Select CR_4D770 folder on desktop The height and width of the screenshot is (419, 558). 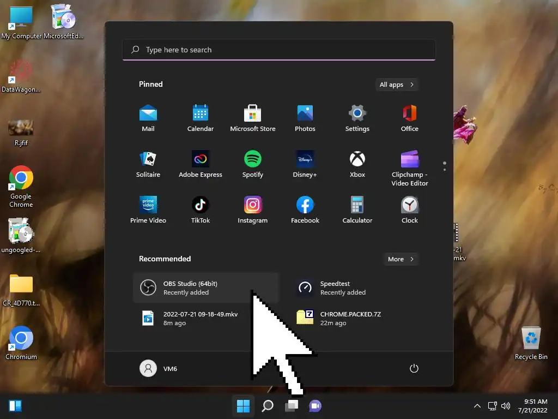pos(21,290)
